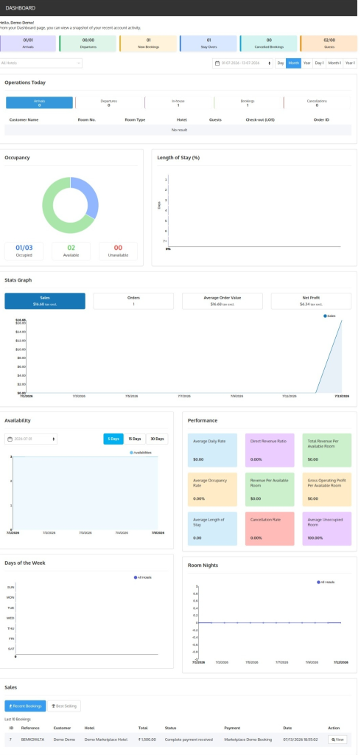Click the magnifier icon in the View button
The width and height of the screenshot is (361, 755).
334,739
